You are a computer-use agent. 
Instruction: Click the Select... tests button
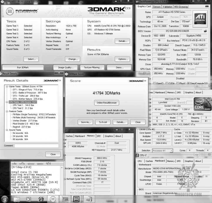point(31,59)
